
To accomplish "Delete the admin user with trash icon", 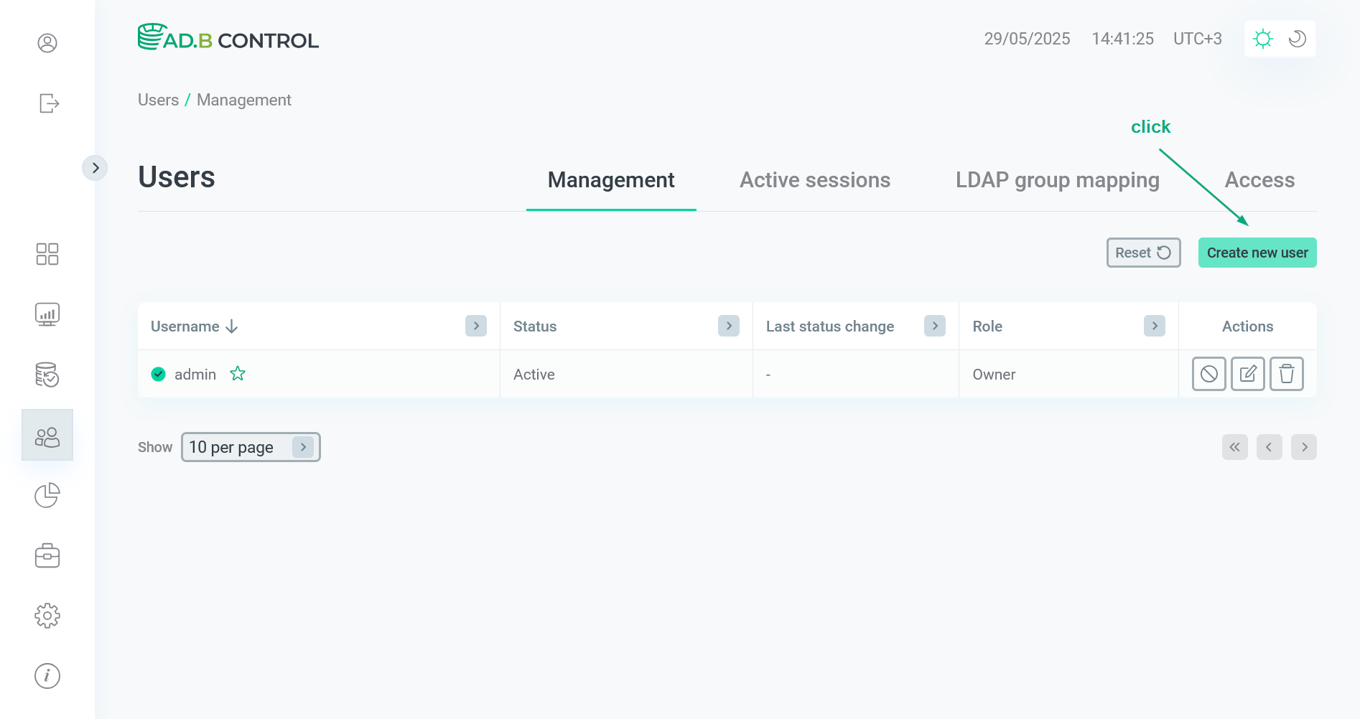I will coord(1286,374).
